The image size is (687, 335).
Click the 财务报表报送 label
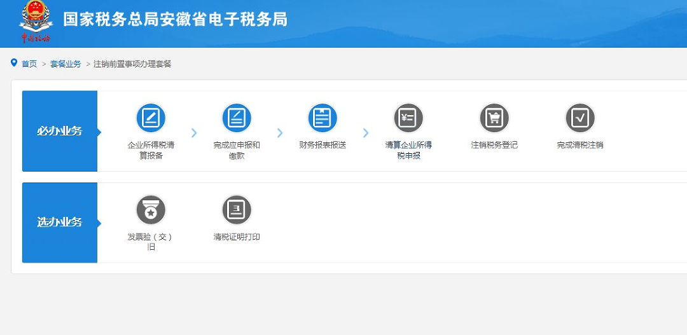[x=323, y=145]
